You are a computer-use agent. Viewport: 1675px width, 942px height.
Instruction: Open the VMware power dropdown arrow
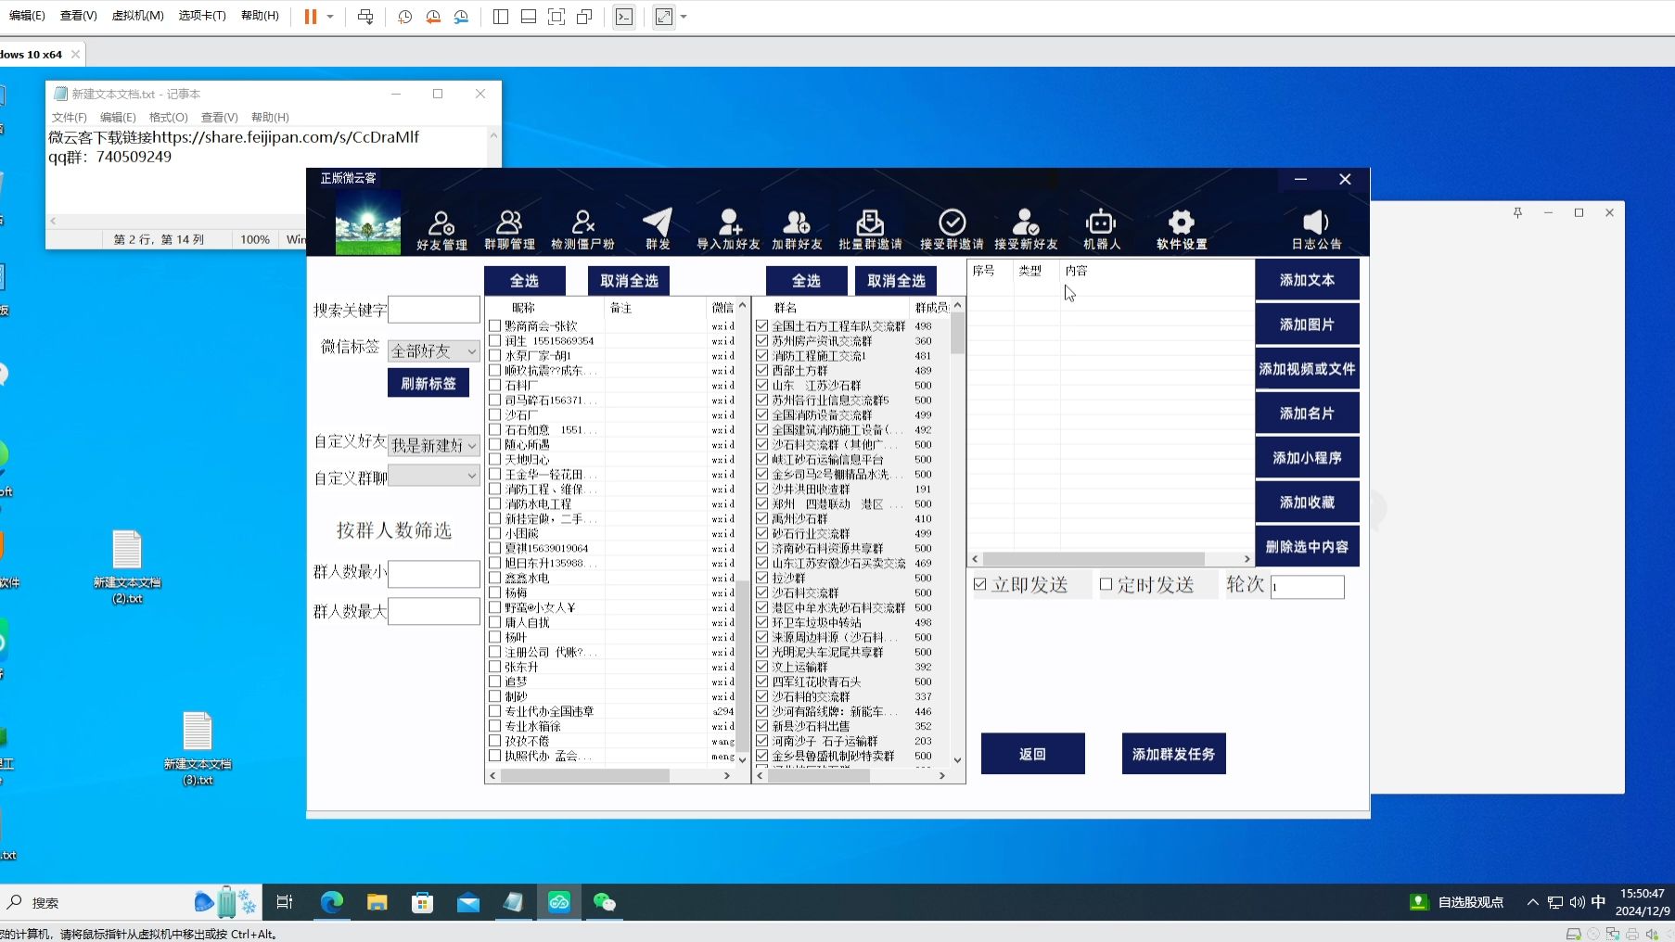pos(329,17)
